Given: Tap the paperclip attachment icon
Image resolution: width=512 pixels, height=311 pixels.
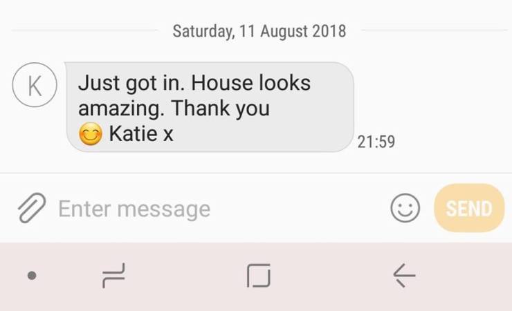Looking at the screenshot, I should (x=32, y=208).
